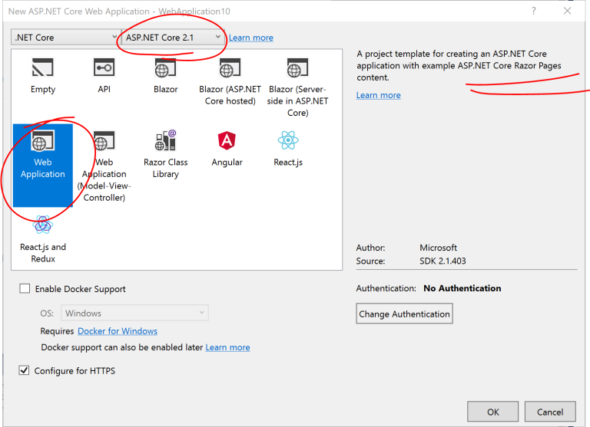Image resolution: width=590 pixels, height=427 pixels.
Task: Select the React.js template
Action: [x=288, y=149]
